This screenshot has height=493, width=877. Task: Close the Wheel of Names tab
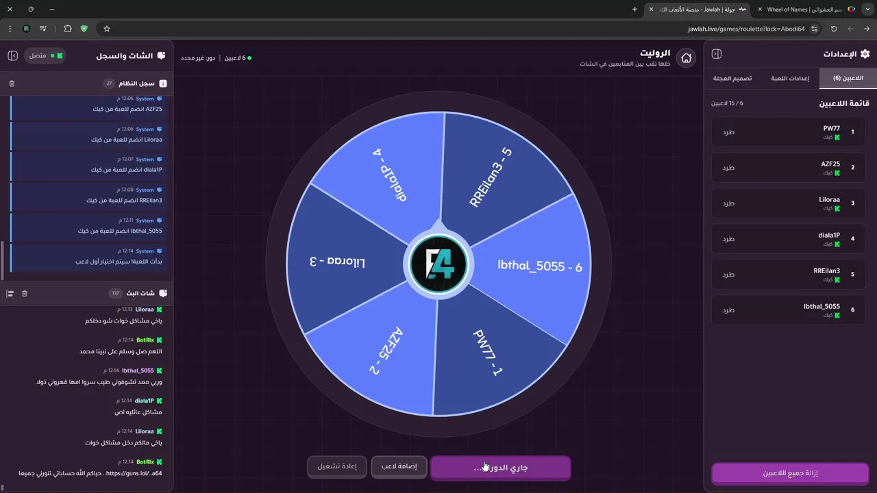click(x=759, y=10)
